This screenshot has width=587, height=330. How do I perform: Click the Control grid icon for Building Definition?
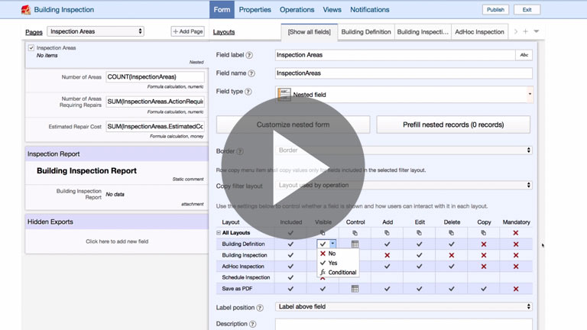click(355, 244)
